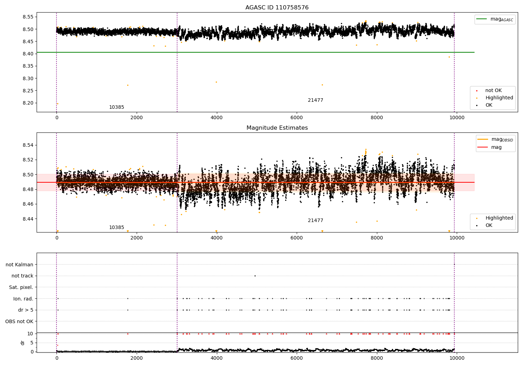
Task: Click the "21477" label in the top plot
Action: (316, 100)
